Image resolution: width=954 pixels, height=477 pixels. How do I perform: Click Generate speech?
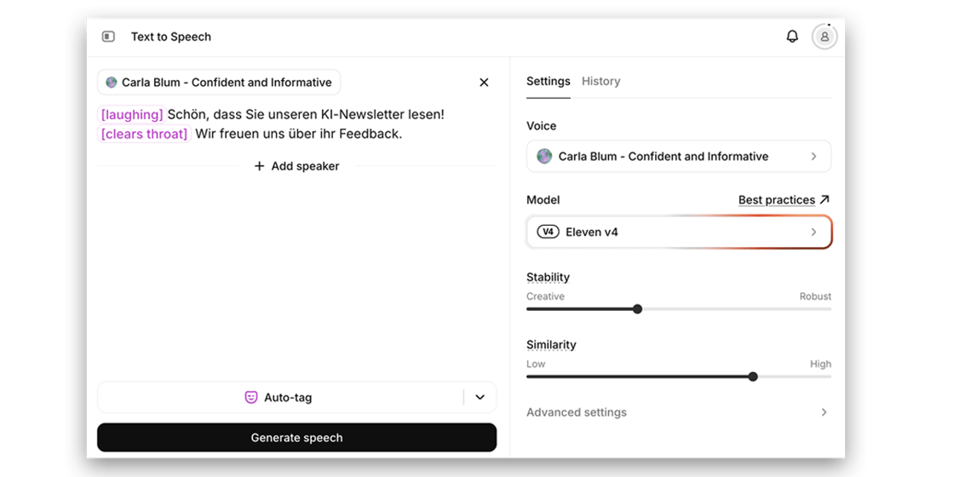click(x=297, y=438)
